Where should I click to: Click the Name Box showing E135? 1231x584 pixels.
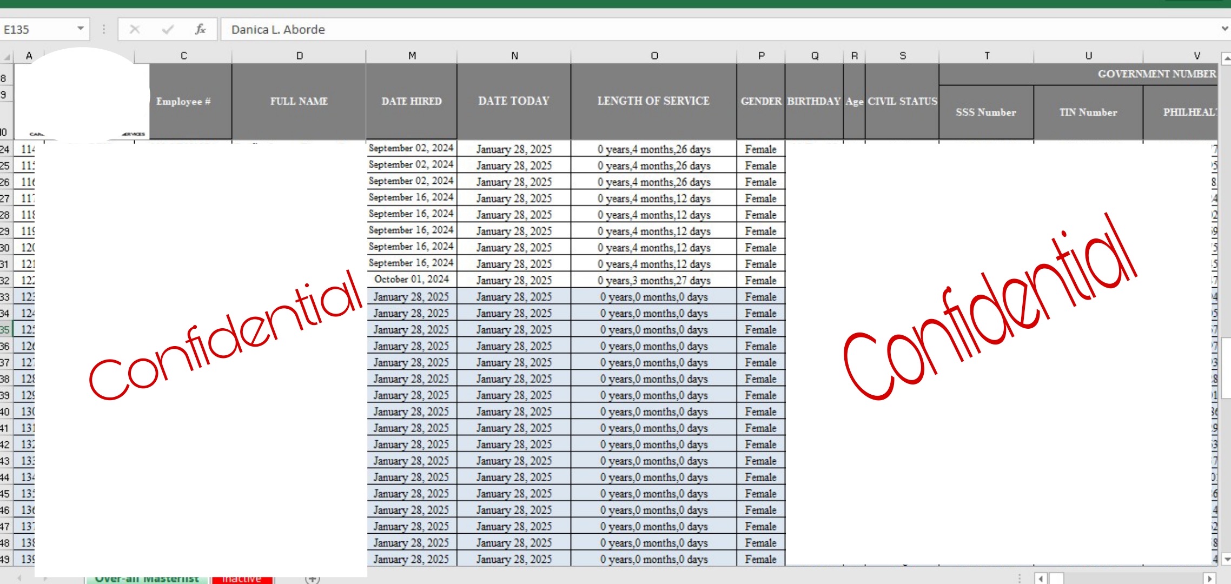click(37, 30)
